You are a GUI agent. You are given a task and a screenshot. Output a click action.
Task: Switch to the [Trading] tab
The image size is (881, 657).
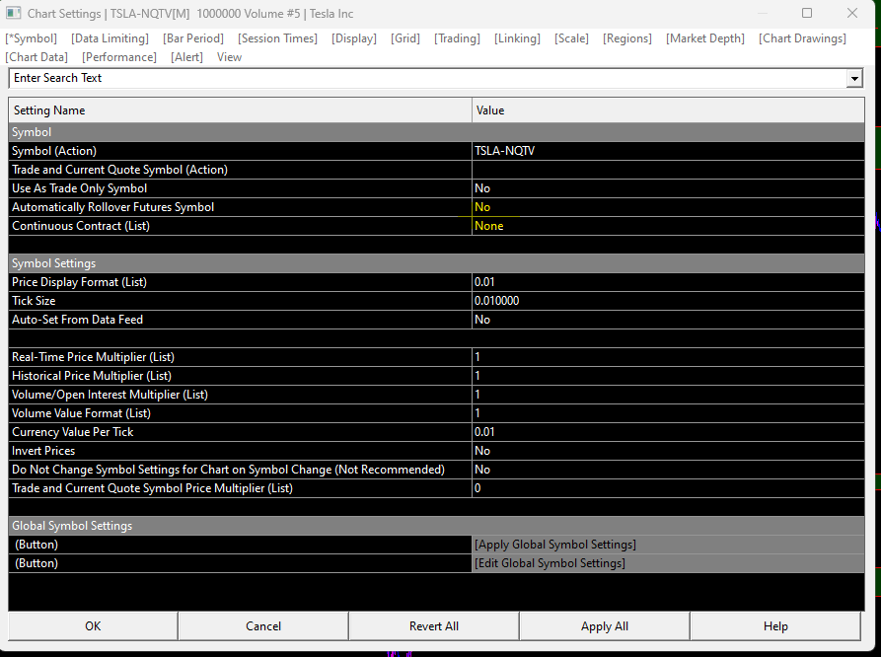(457, 38)
